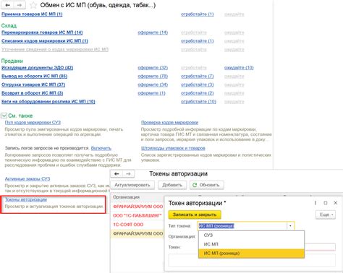Click the Добавить button
343x273 pixels.
tap(172, 185)
